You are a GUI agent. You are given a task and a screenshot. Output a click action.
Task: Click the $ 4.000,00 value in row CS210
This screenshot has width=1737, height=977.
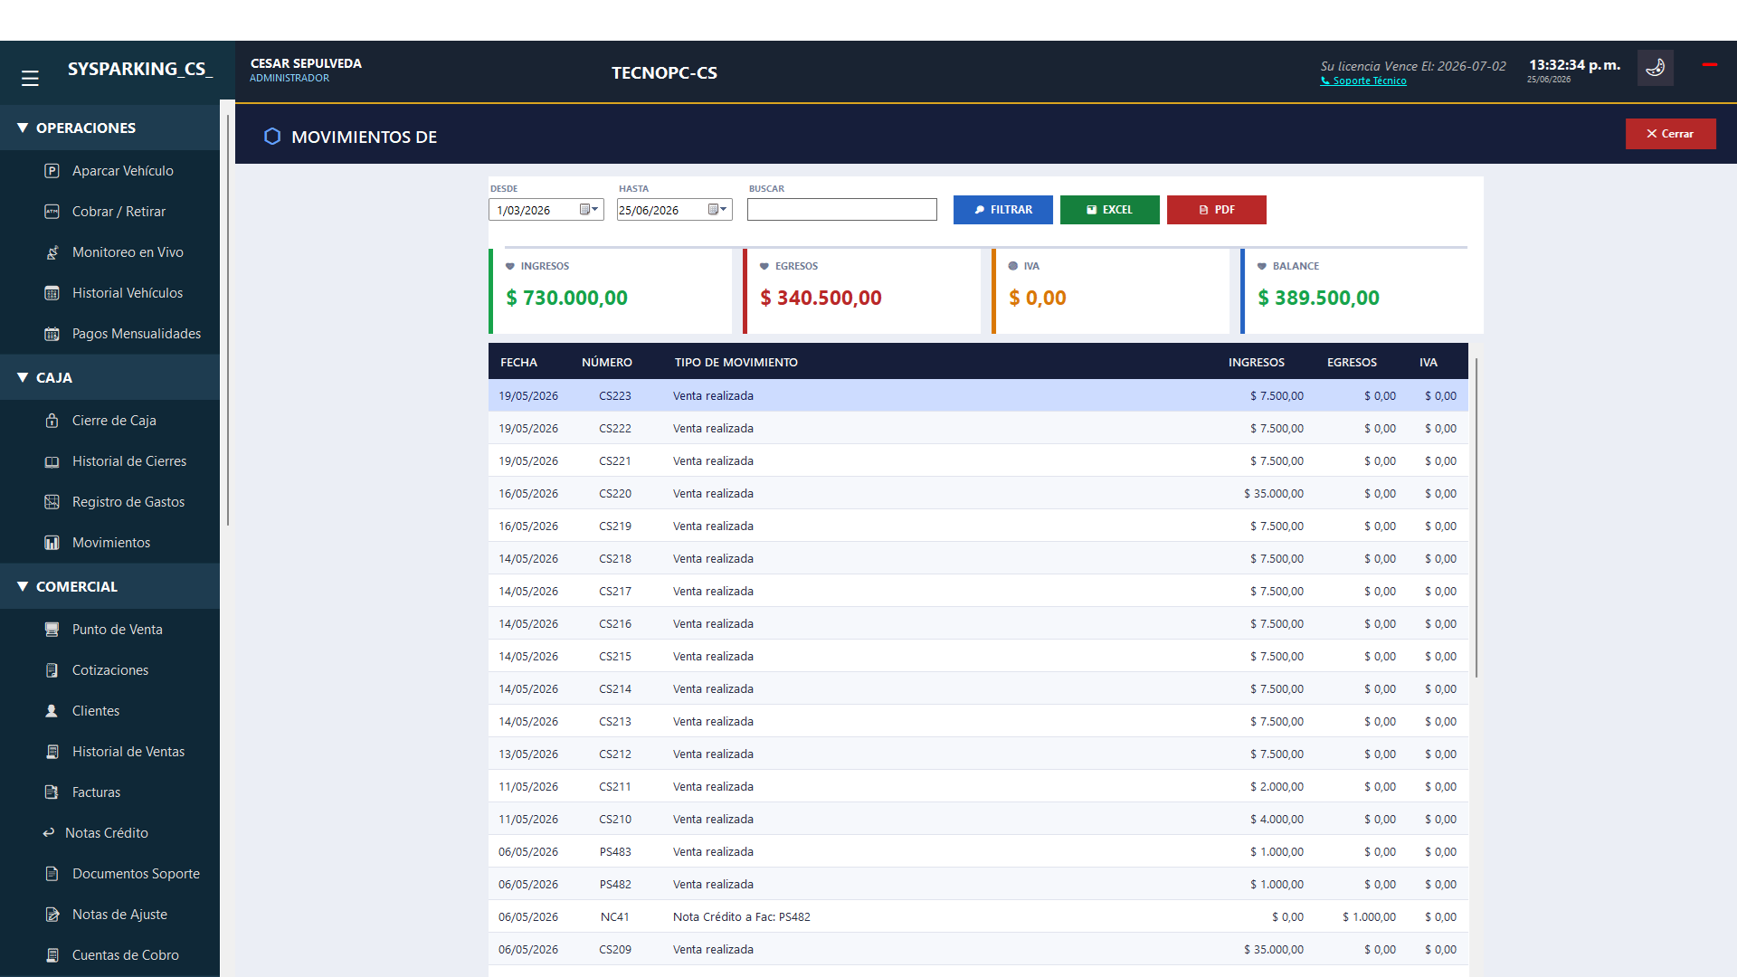tap(1277, 819)
